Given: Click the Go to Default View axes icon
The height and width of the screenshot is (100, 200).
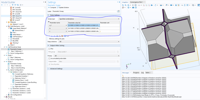Looking at the screenshot, I should (139, 5).
